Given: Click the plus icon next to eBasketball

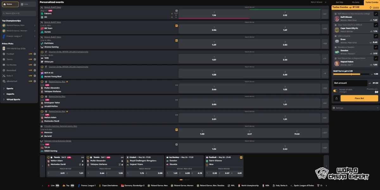Looking at the screenshot, I should tap(35, 81).
